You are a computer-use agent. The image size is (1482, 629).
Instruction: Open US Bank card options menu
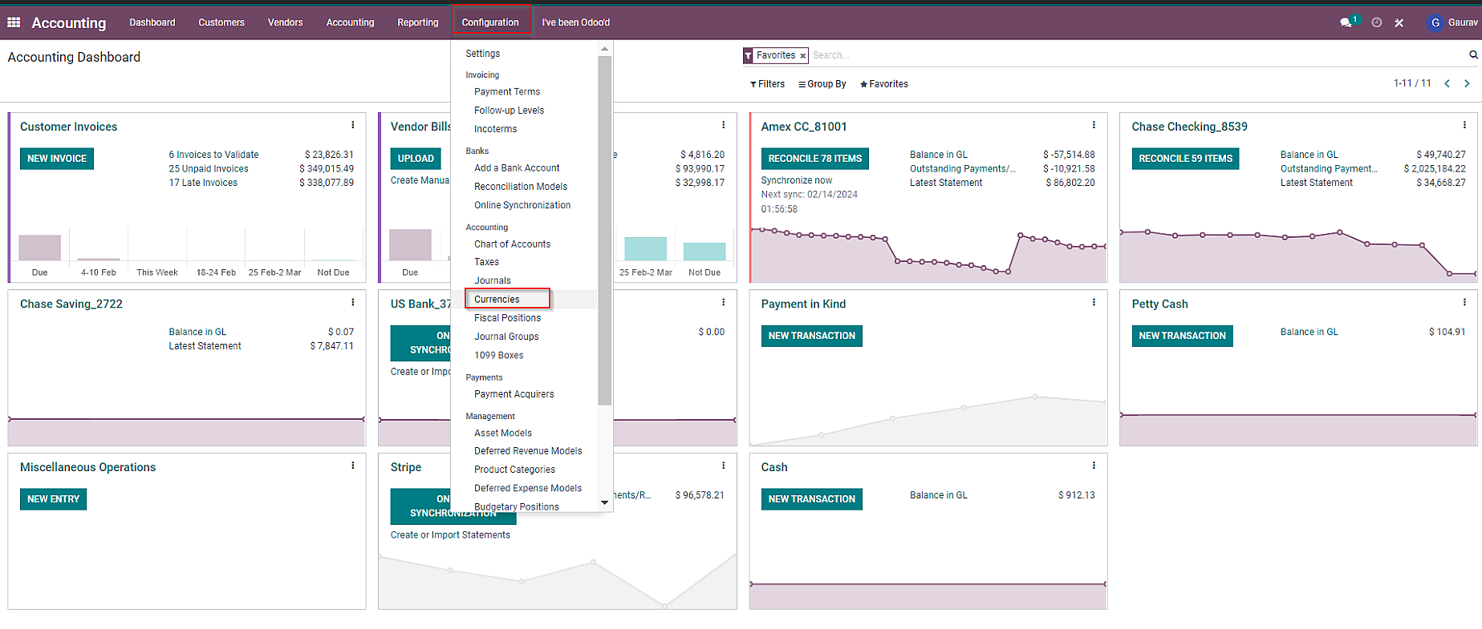[724, 302]
